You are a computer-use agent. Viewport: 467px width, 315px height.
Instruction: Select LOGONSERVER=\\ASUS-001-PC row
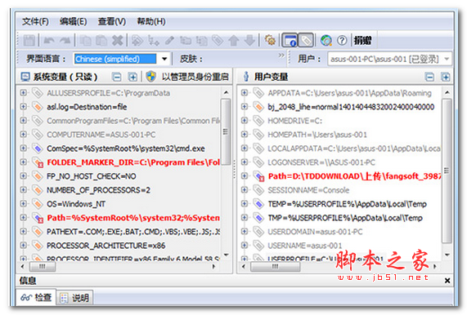(321, 162)
